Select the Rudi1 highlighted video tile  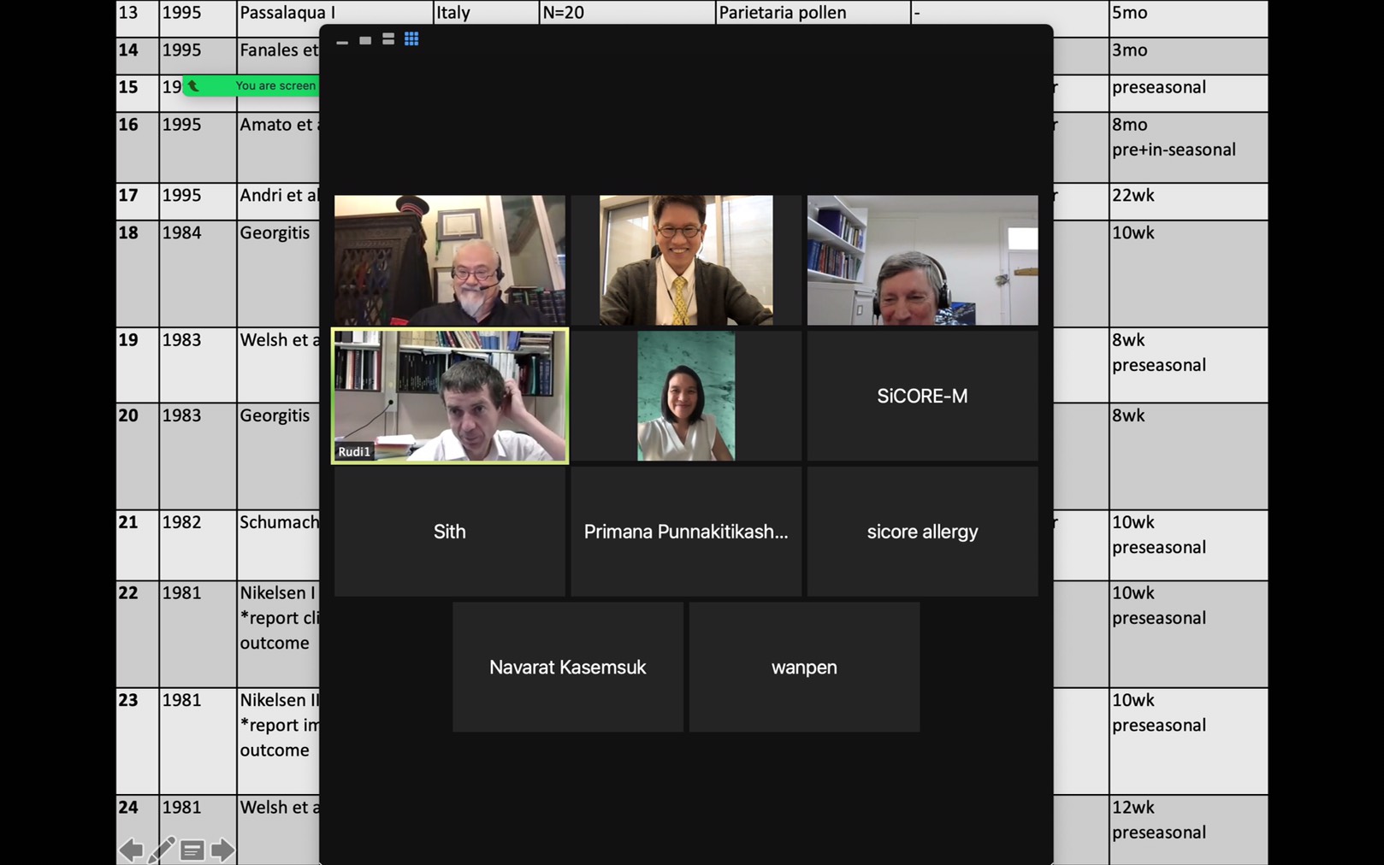(450, 396)
